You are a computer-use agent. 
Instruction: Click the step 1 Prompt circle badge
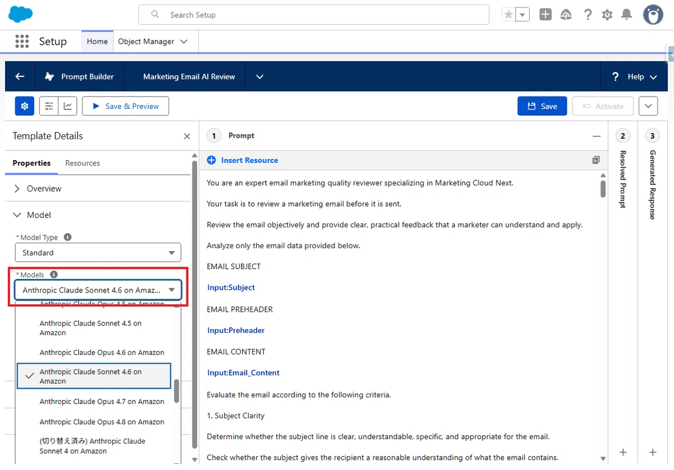point(214,136)
